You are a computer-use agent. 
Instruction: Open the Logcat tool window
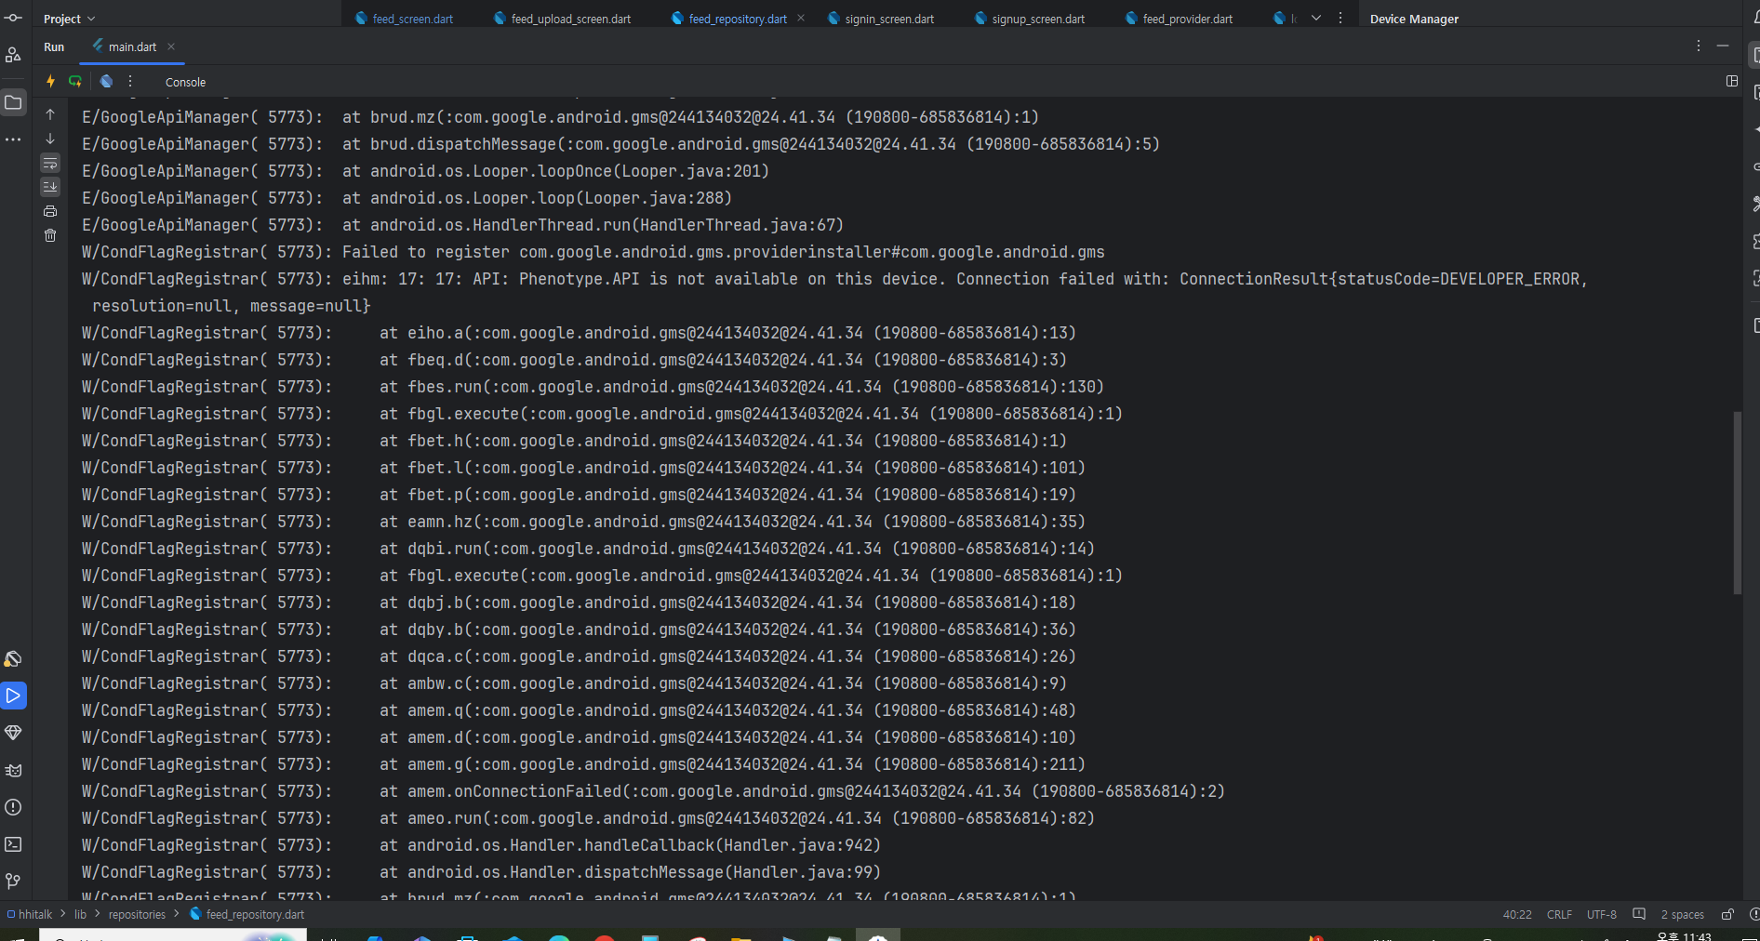coord(13,770)
